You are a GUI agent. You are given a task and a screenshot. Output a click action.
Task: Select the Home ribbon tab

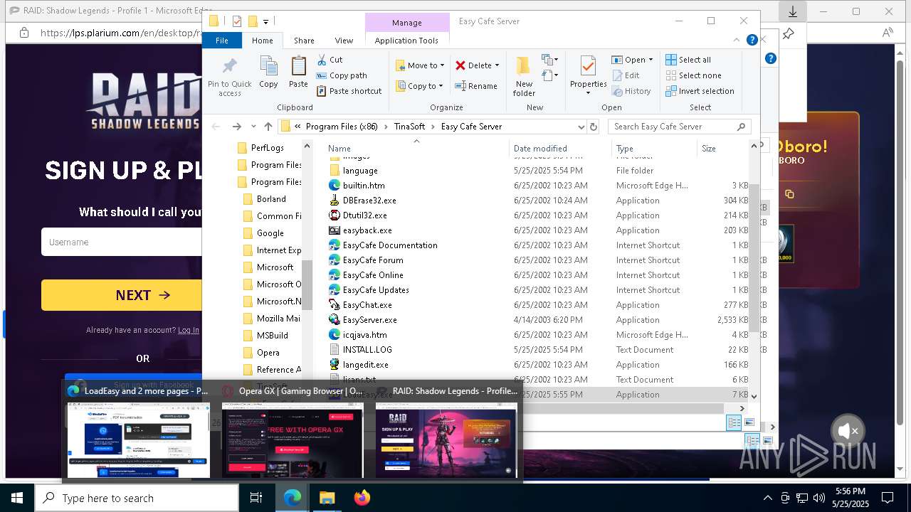262,41
